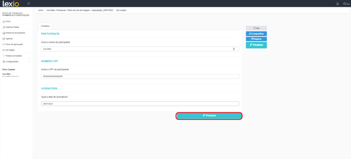Click the CPF number input field
The image size is (351, 159).
pos(140,76)
